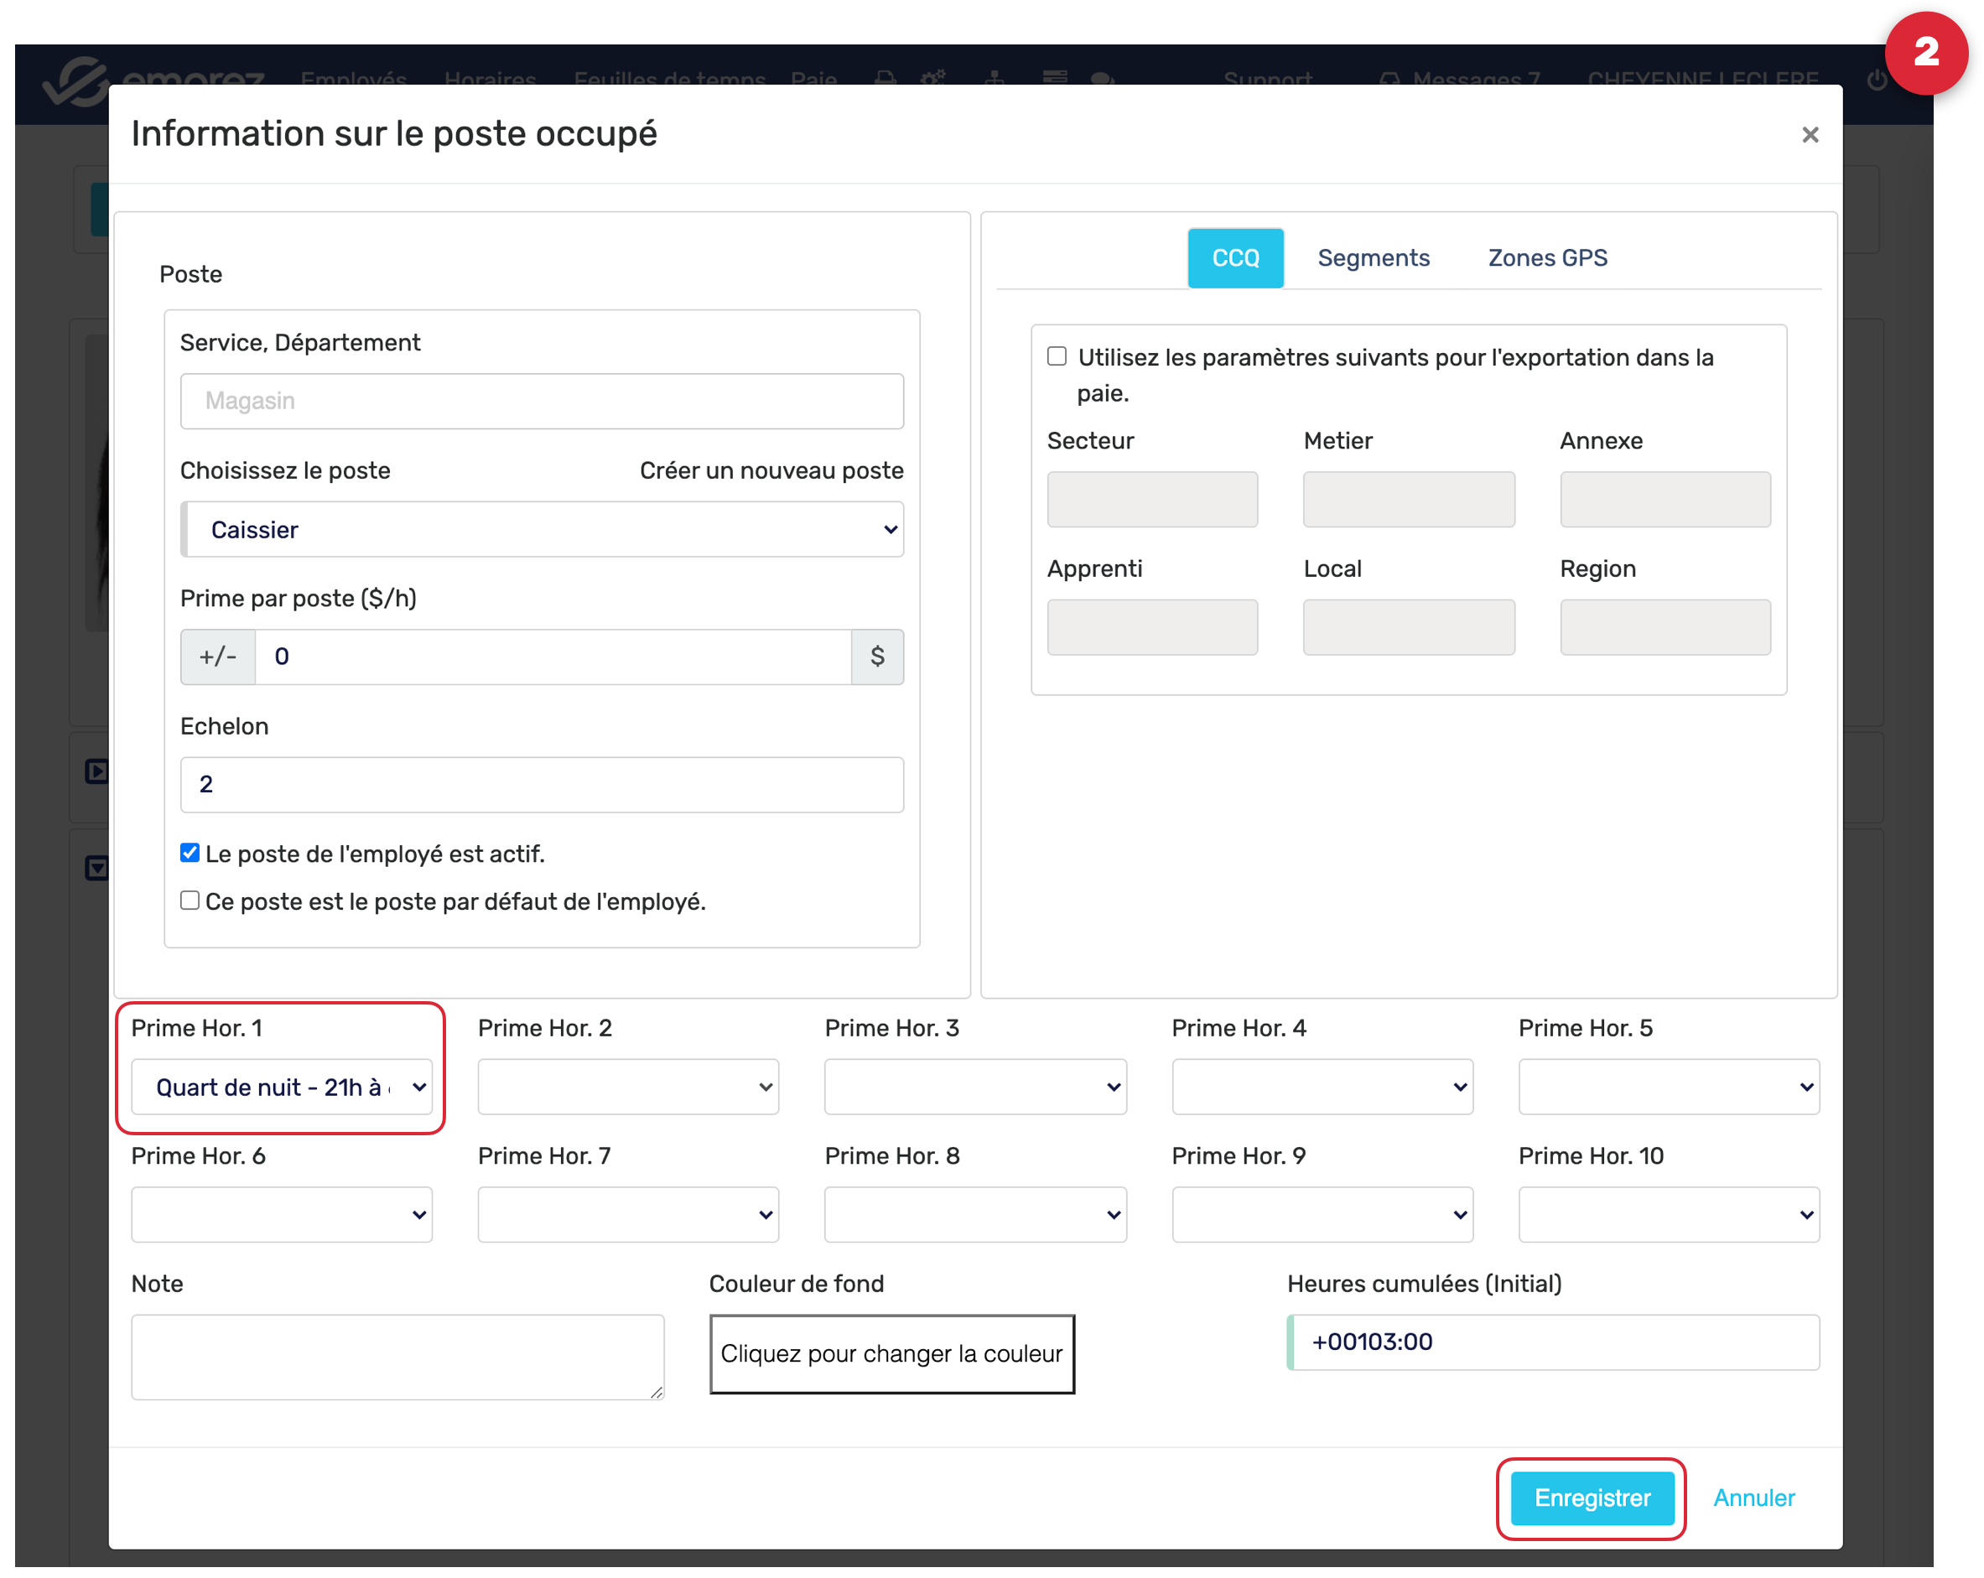Viewport: 1984px width, 1578px height.
Task: Switch to the Zones GPS tab
Action: point(1547,257)
